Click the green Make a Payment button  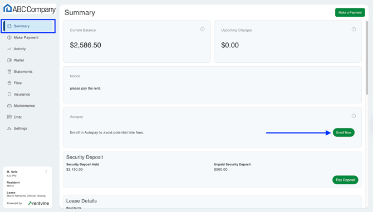tap(350, 13)
